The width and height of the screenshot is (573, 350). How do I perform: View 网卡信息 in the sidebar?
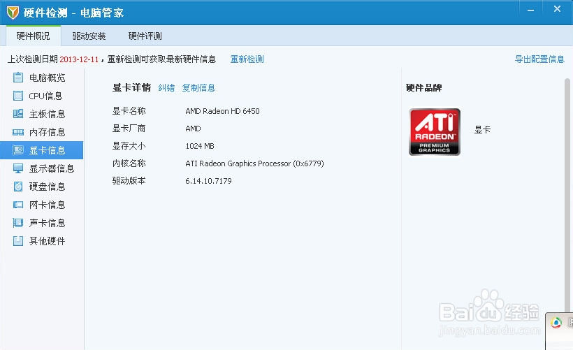pyautogui.click(x=42, y=205)
